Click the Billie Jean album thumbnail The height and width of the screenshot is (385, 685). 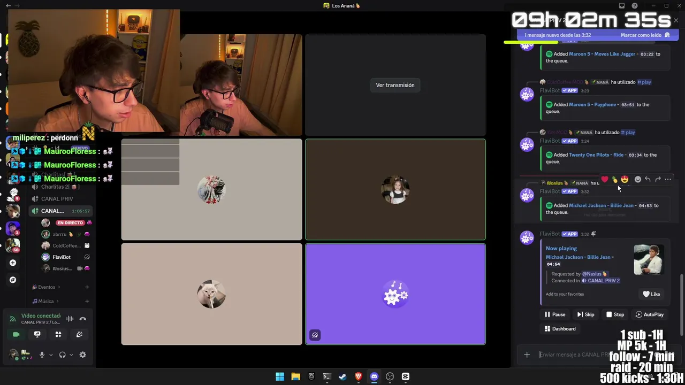click(649, 260)
